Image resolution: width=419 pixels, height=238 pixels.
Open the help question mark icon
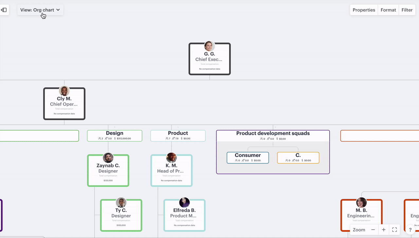tap(410, 230)
